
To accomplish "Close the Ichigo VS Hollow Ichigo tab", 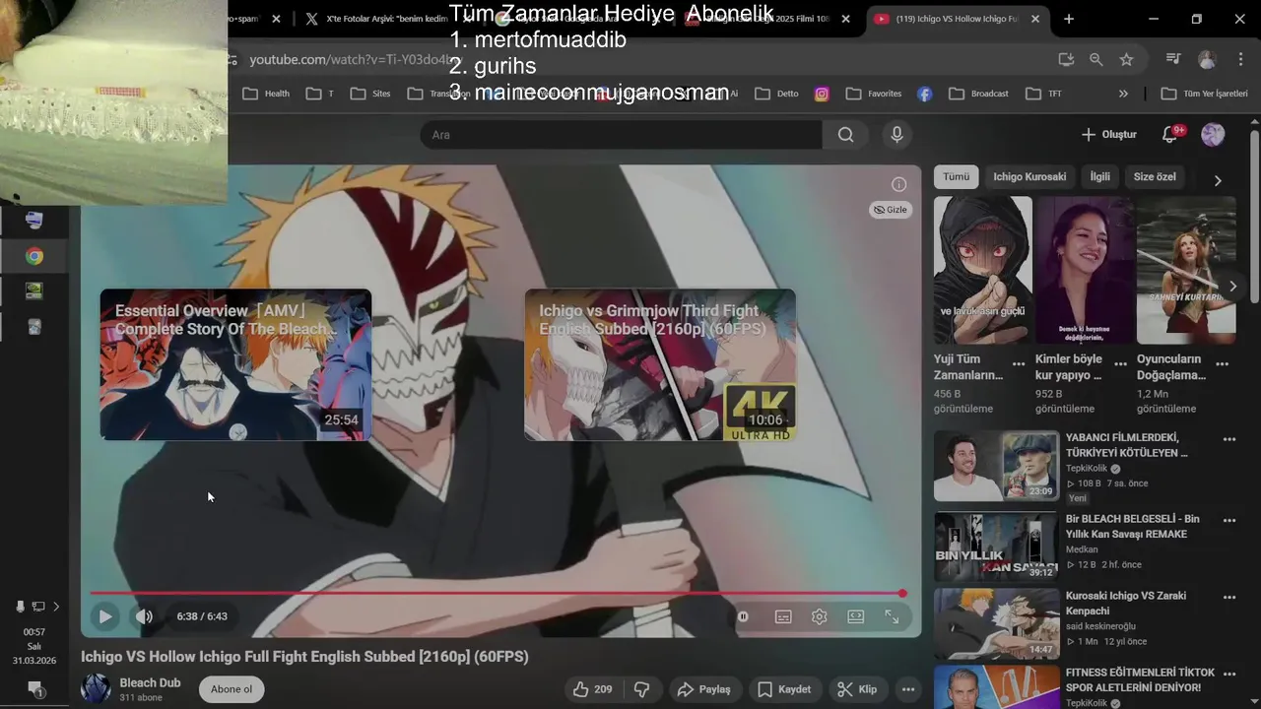I will pos(1037,19).
